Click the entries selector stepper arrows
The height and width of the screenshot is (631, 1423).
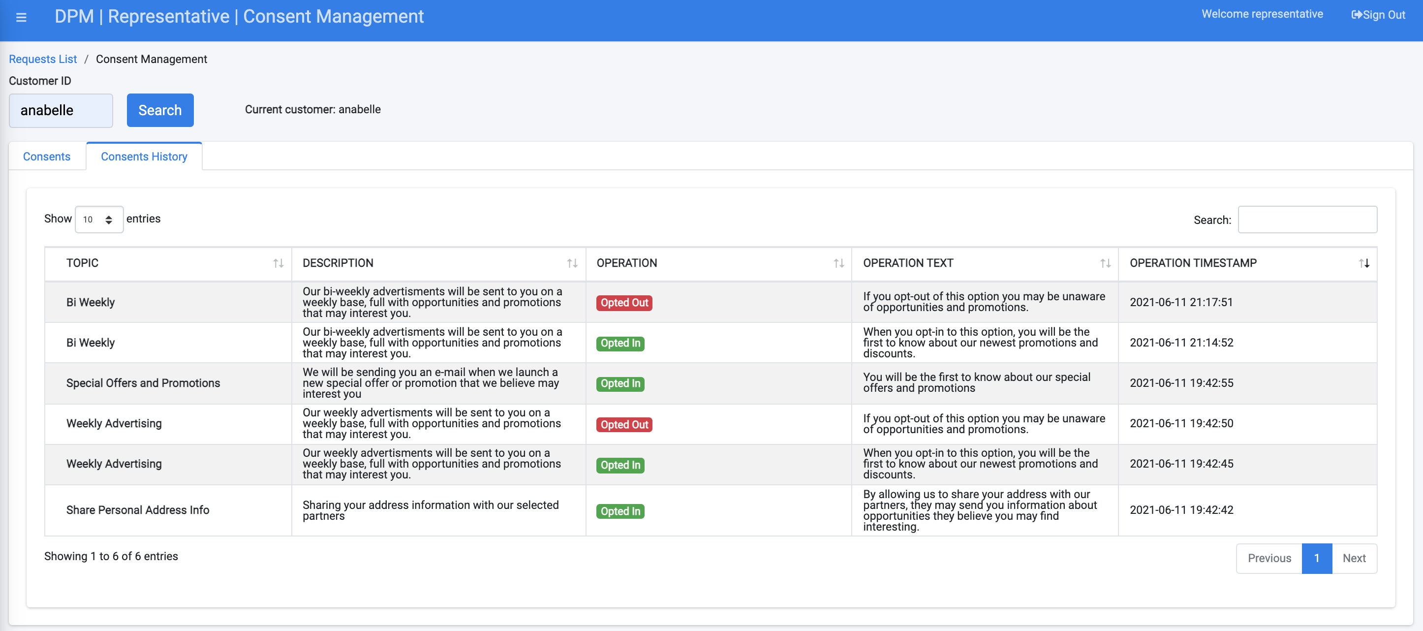click(109, 220)
